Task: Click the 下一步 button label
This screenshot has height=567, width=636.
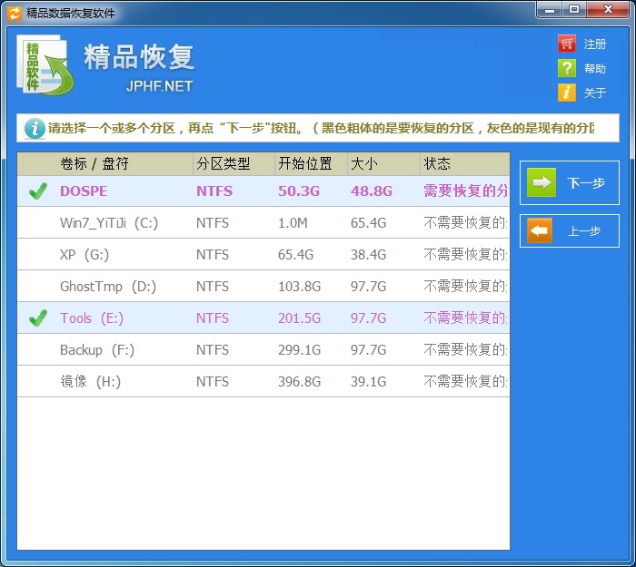Action: coord(586,183)
